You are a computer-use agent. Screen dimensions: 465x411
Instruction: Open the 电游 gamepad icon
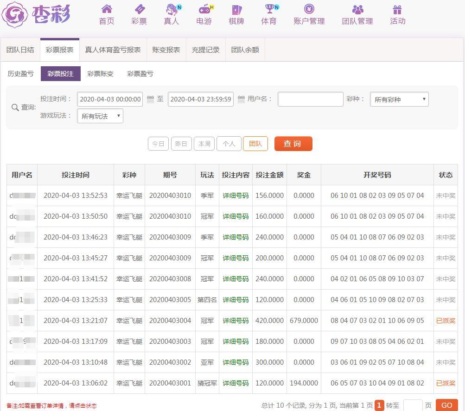[x=204, y=9]
